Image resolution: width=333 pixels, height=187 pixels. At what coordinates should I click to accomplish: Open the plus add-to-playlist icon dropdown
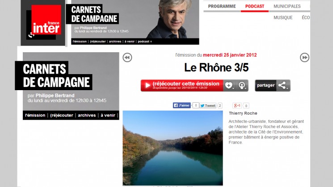coord(229,85)
